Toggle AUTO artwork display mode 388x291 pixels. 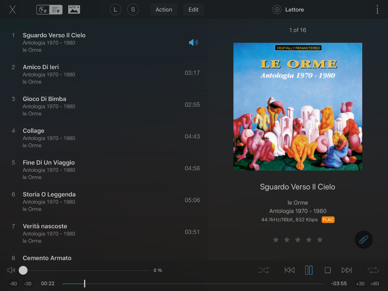[x=74, y=9]
